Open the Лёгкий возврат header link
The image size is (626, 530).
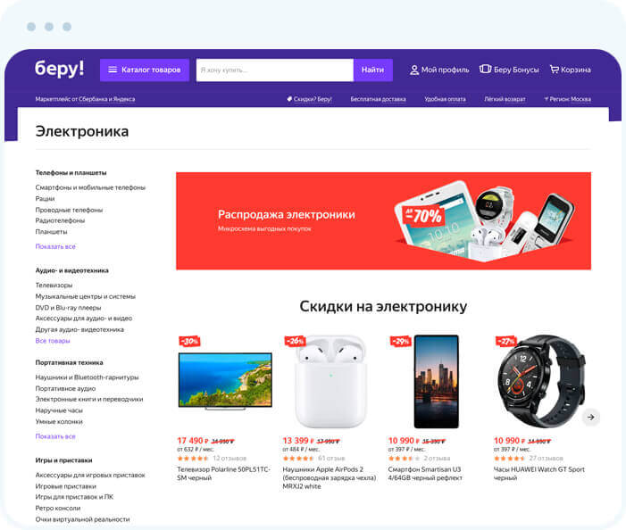coord(505,99)
